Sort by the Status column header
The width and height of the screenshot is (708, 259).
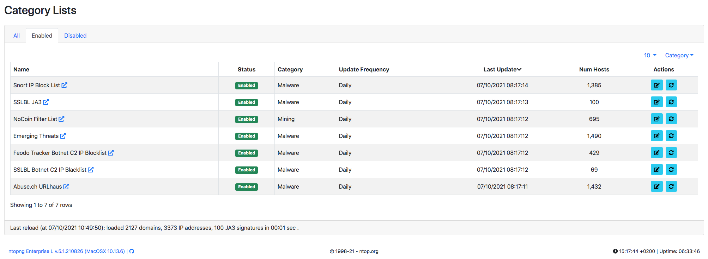coord(247,69)
